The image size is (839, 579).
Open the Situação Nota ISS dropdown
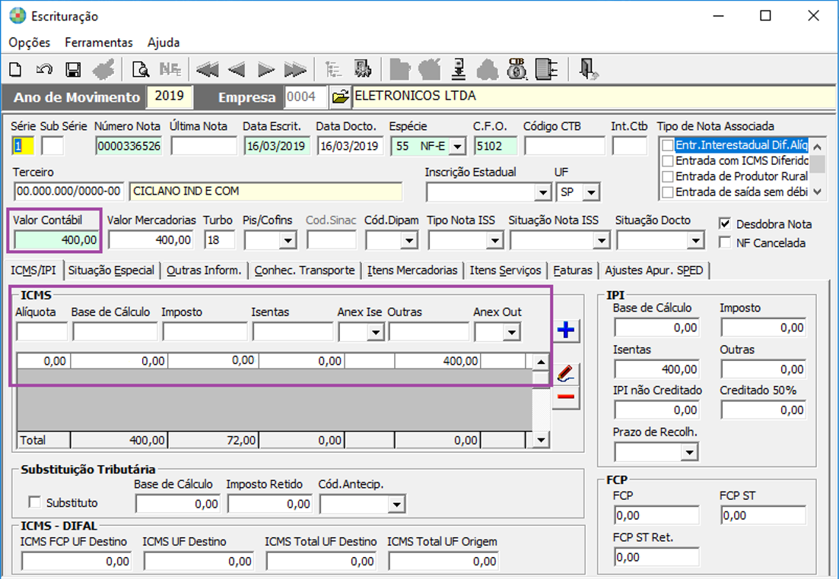[602, 241]
